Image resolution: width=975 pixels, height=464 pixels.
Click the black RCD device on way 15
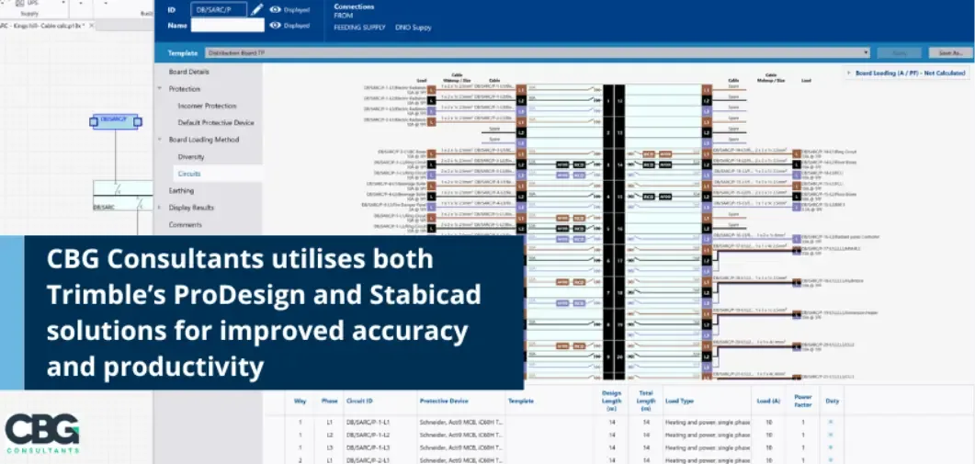click(649, 196)
